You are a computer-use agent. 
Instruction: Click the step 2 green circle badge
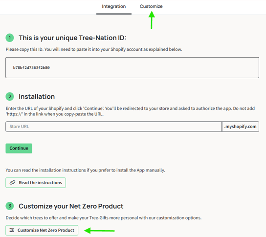tap(10, 96)
